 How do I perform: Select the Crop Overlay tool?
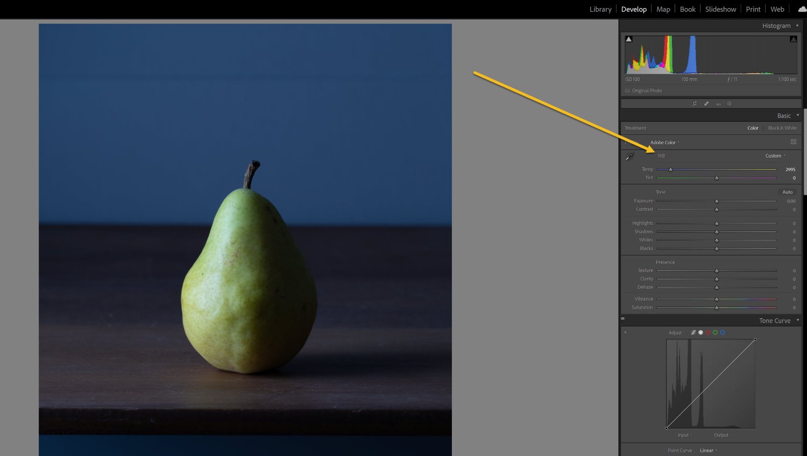[x=695, y=103]
